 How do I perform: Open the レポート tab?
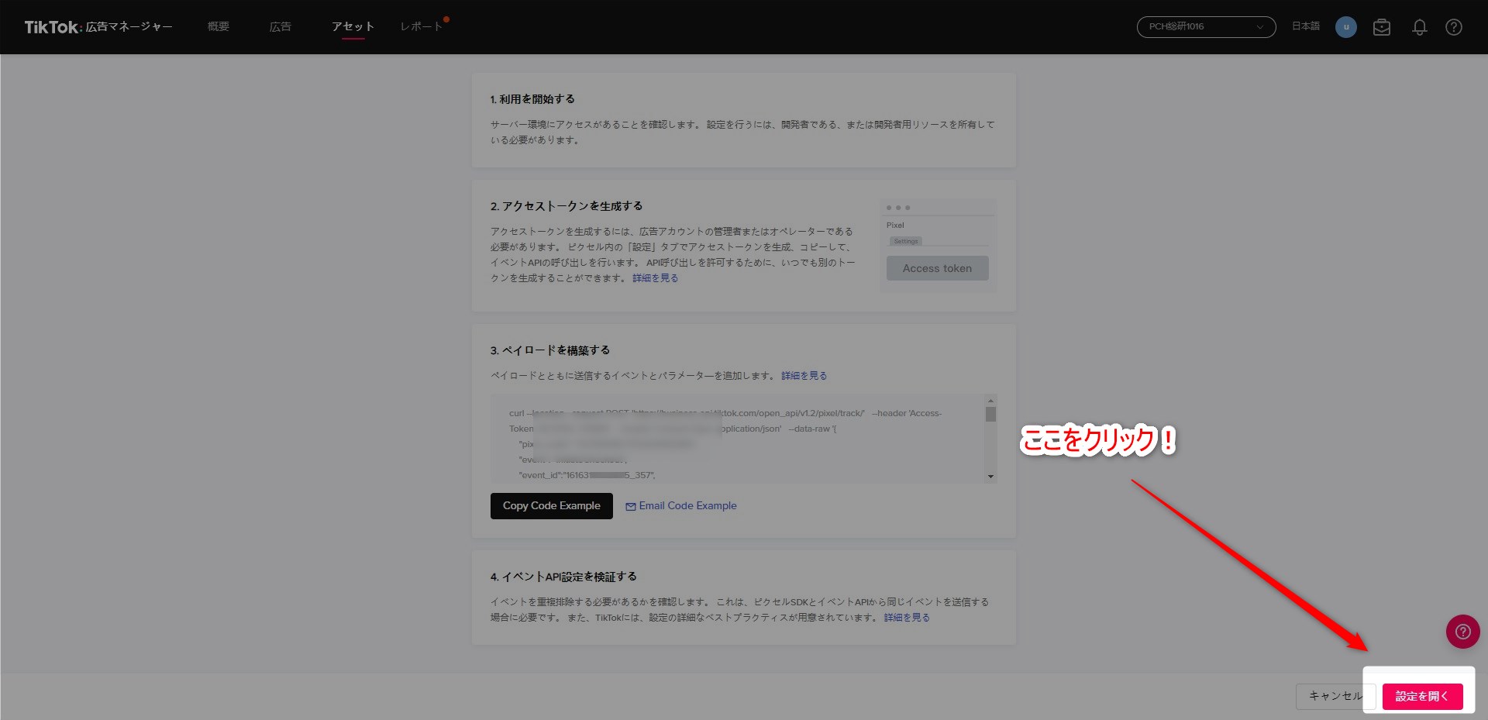pos(421,27)
